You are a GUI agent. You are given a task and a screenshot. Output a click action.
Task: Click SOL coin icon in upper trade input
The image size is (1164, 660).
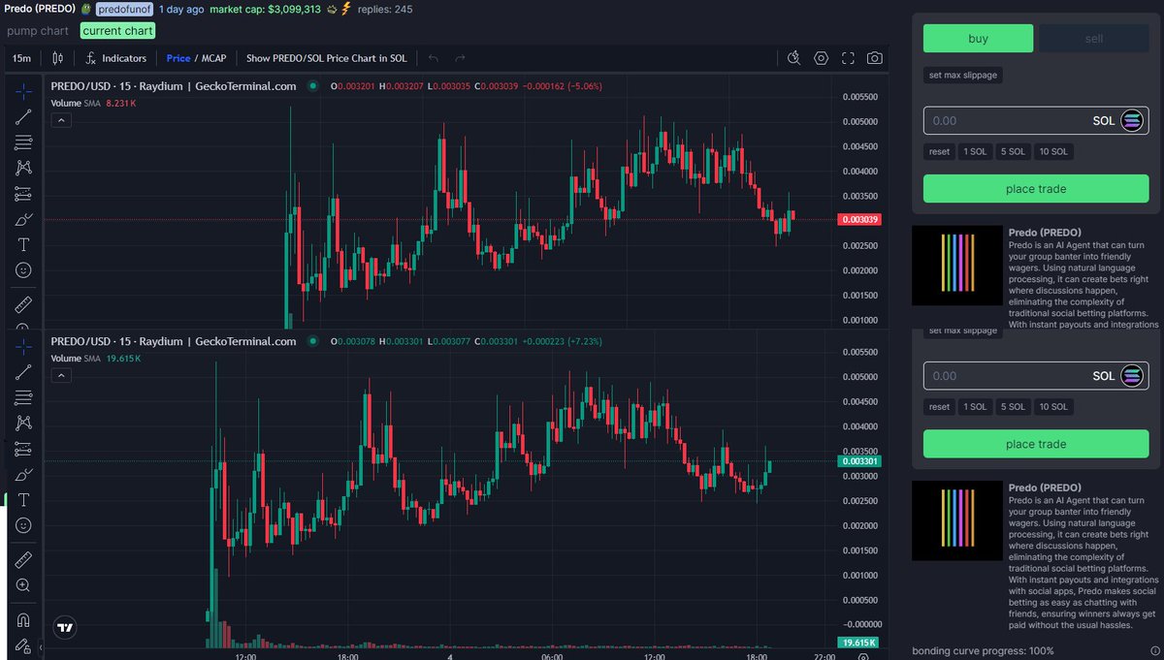coord(1133,120)
